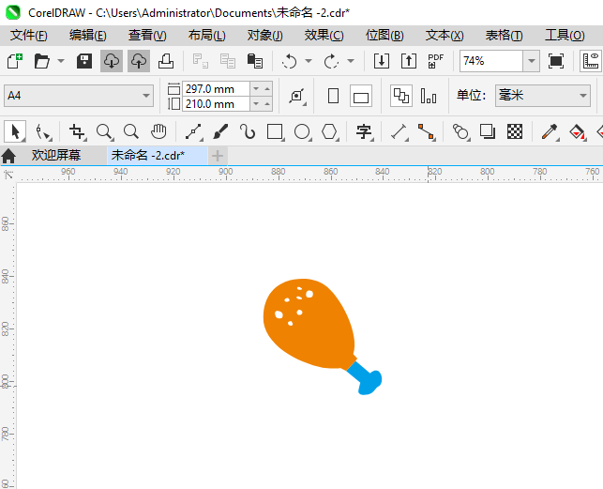The height and width of the screenshot is (489, 603).
Task: Switch to the 欢迎屏幕 tab
Action: pyautogui.click(x=56, y=156)
